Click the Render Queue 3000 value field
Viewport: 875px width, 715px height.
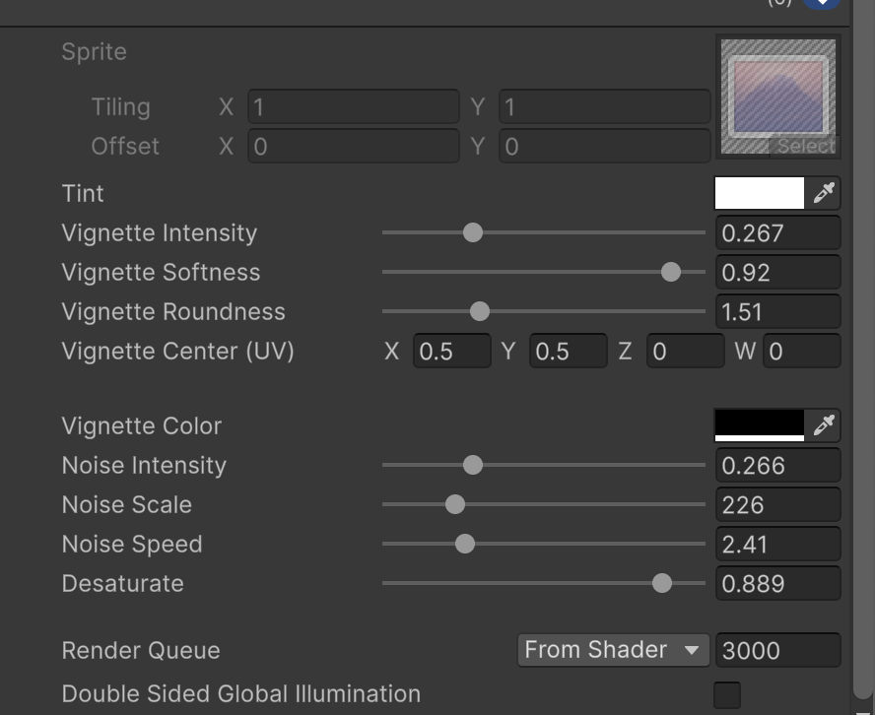(777, 650)
